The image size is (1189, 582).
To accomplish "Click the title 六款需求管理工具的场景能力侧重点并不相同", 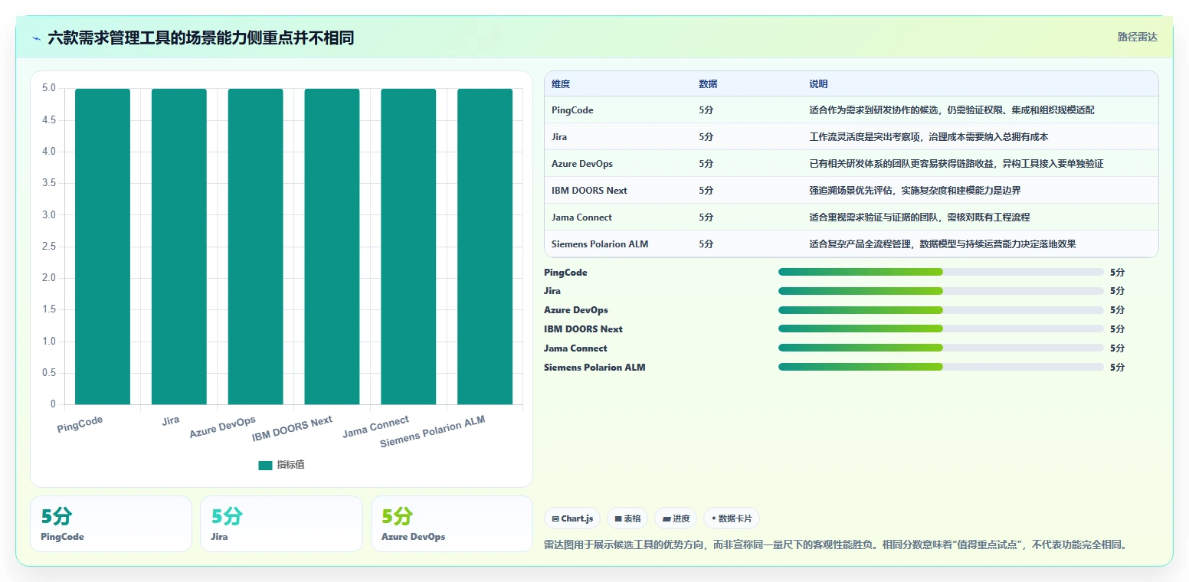I will point(201,38).
